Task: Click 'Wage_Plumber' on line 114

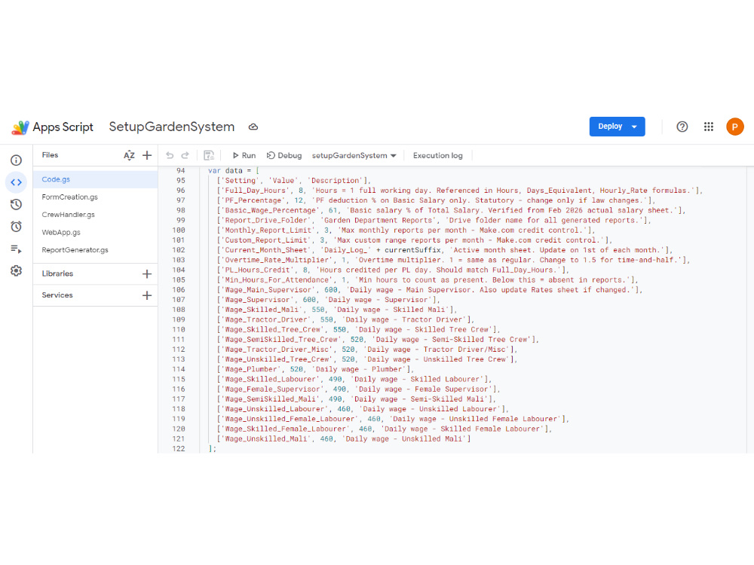Action: (251, 369)
